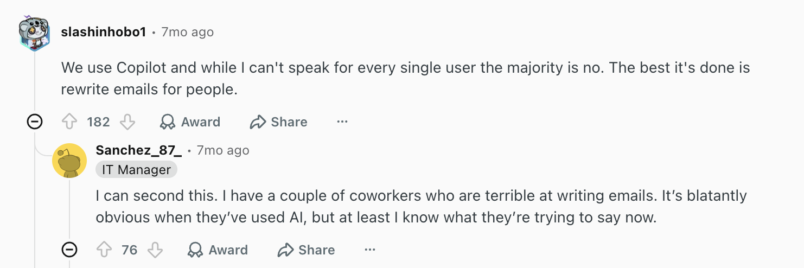Give an Award to slashinhobo1's comment
804x268 pixels.
[190, 122]
